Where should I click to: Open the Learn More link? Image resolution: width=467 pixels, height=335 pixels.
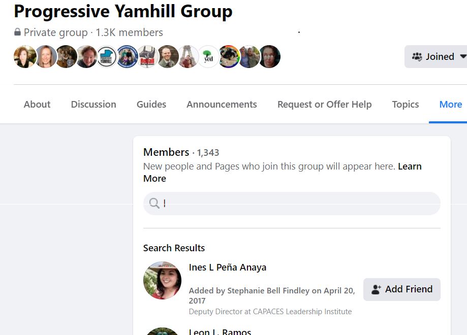pyautogui.click(x=282, y=172)
